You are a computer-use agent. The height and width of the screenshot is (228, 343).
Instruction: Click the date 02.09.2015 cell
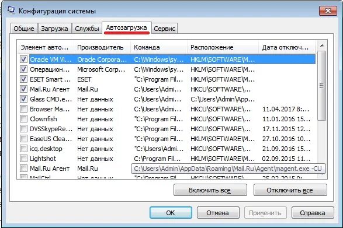(286, 159)
